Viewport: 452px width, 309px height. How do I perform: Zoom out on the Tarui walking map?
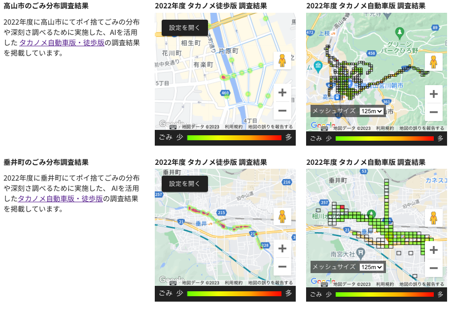coord(282,266)
